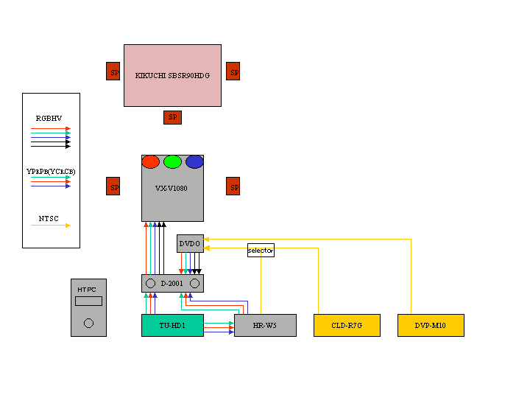
Task: Select the KIKUCHI SBSR90HDG screen box
Action: (x=172, y=74)
